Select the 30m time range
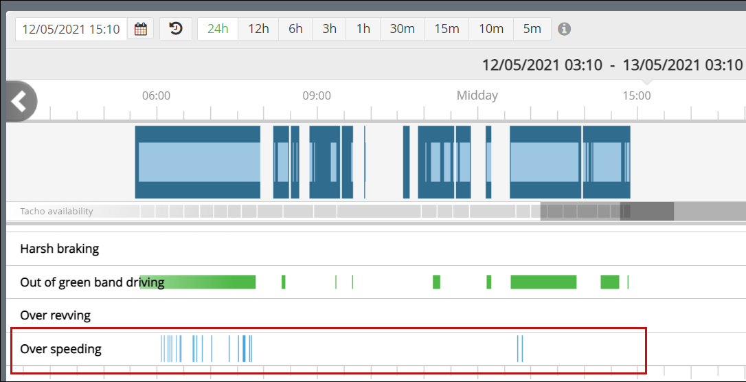Viewport: 746px width, 382px height. click(x=402, y=29)
